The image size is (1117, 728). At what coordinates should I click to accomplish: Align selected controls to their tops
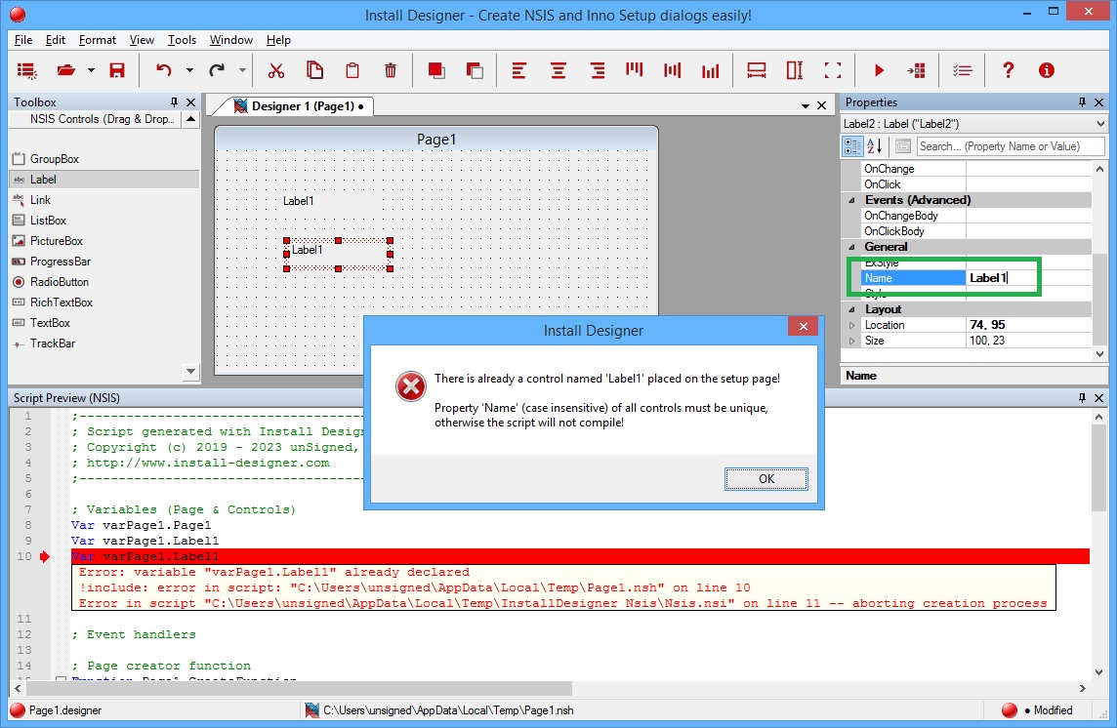point(634,70)
